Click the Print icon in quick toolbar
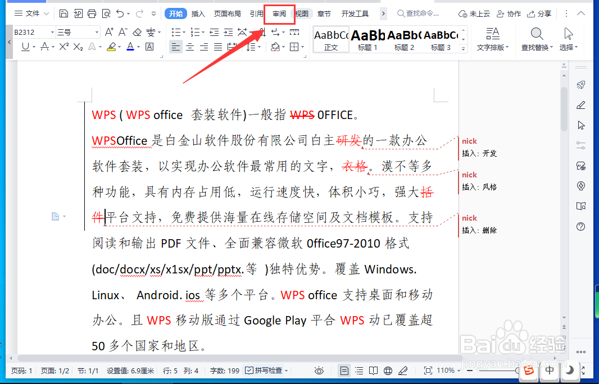This screenshot has height=384, width=599. coord(92,13)
